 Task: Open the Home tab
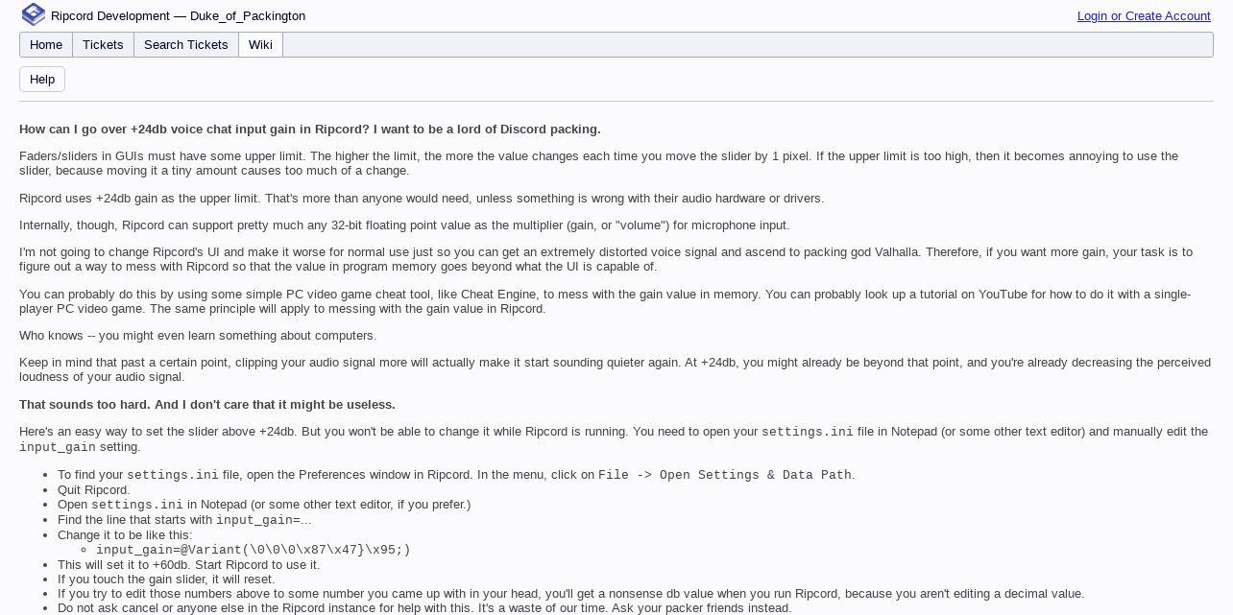(x=46, y=45)
